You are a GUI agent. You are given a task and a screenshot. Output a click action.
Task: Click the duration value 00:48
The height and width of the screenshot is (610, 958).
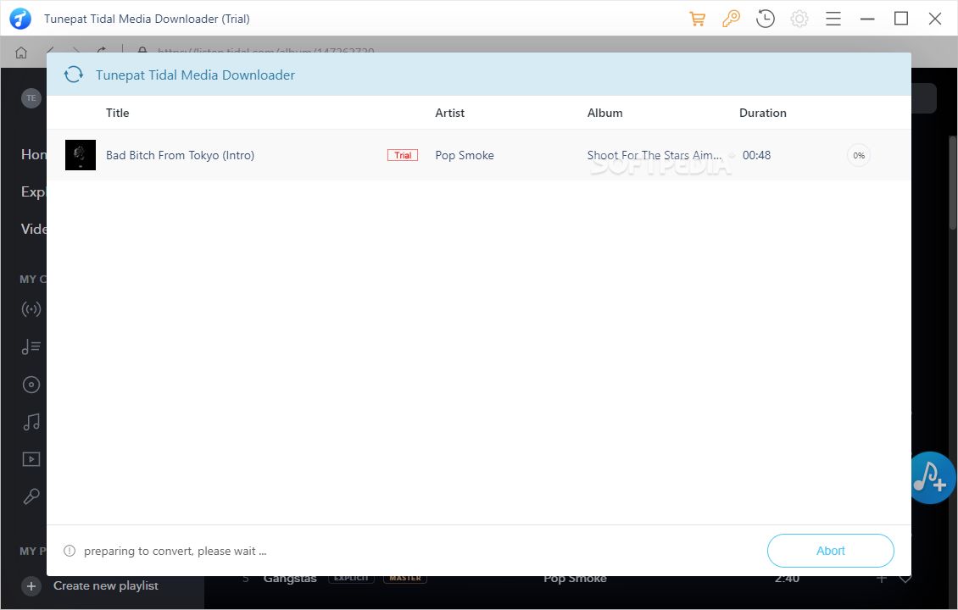[x=756, y=155]
